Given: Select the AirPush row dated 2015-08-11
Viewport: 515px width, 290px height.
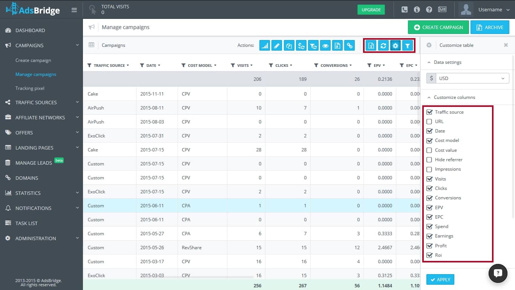Looking at the screenshot, I should 251,108.
